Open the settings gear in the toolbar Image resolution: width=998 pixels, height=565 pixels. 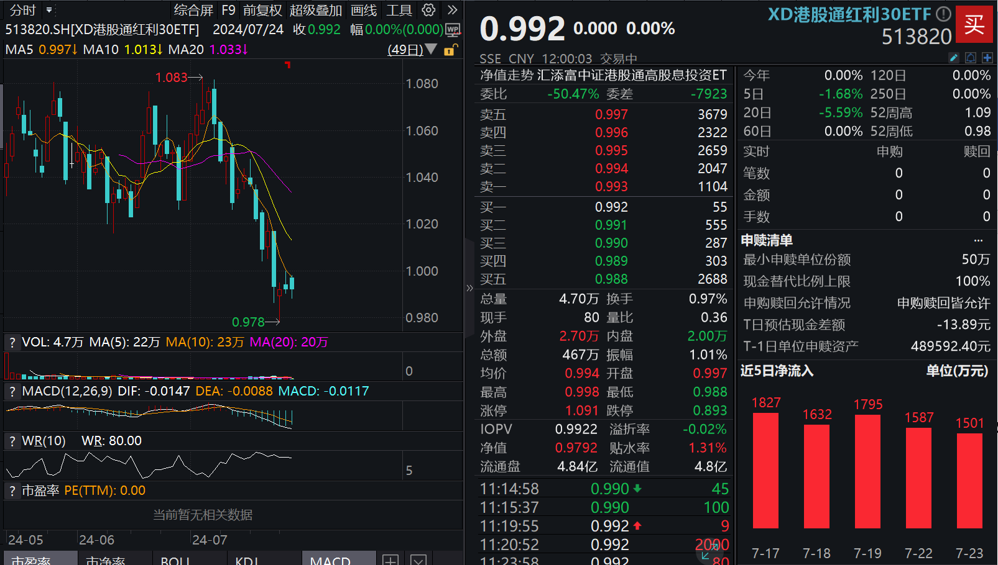[x=428, y=11]
